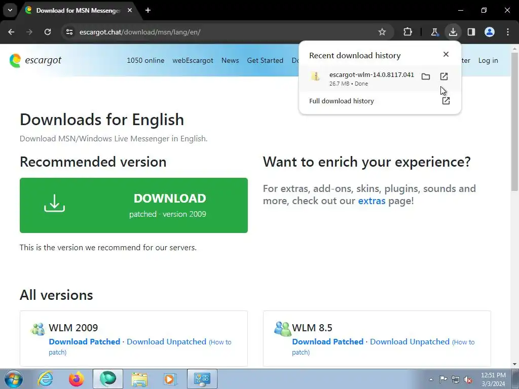Close the Recent download history popup
This screenshot has width=519, height=389.
point(446,54)
